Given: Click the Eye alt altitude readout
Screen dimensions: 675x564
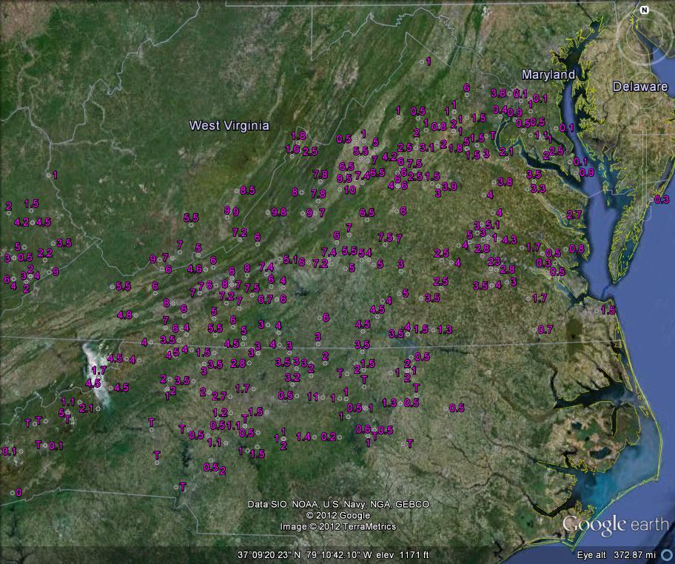Looking at the screenshot, I should (617, 554).
